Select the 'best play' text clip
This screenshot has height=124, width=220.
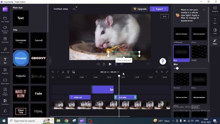pos(125,97)
